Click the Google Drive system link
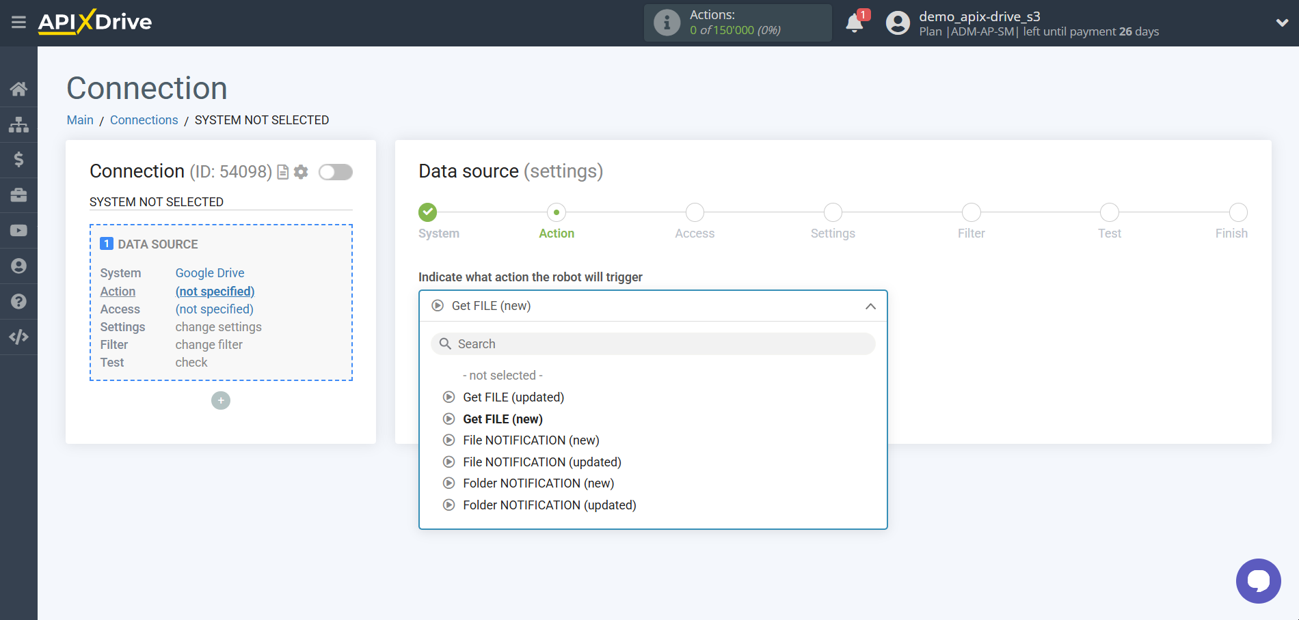This screenshot has height=620, width=1299. [210, 273]
